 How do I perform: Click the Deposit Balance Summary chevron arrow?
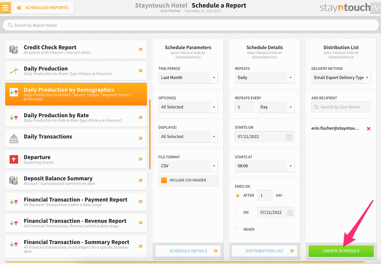140,180
